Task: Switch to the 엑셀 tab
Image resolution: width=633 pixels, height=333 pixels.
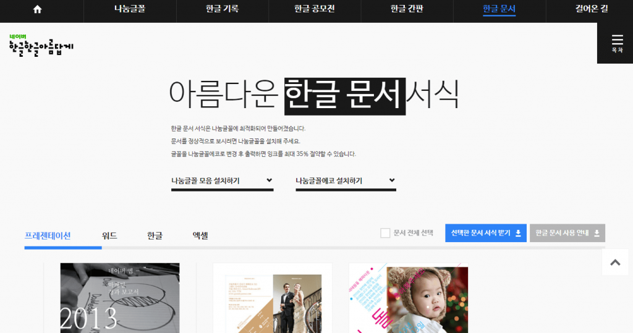Action: click(x=200, y=236)
